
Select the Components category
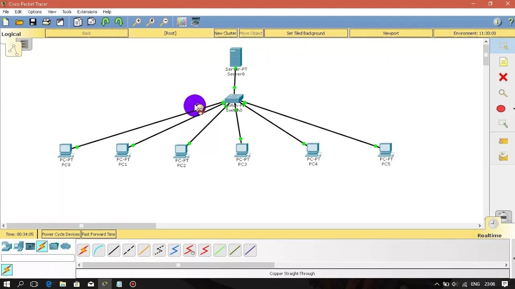pyautogui.click(x=30, y=246)
